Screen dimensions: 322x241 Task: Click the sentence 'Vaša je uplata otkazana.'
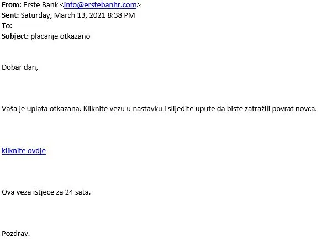click(41, 108)
